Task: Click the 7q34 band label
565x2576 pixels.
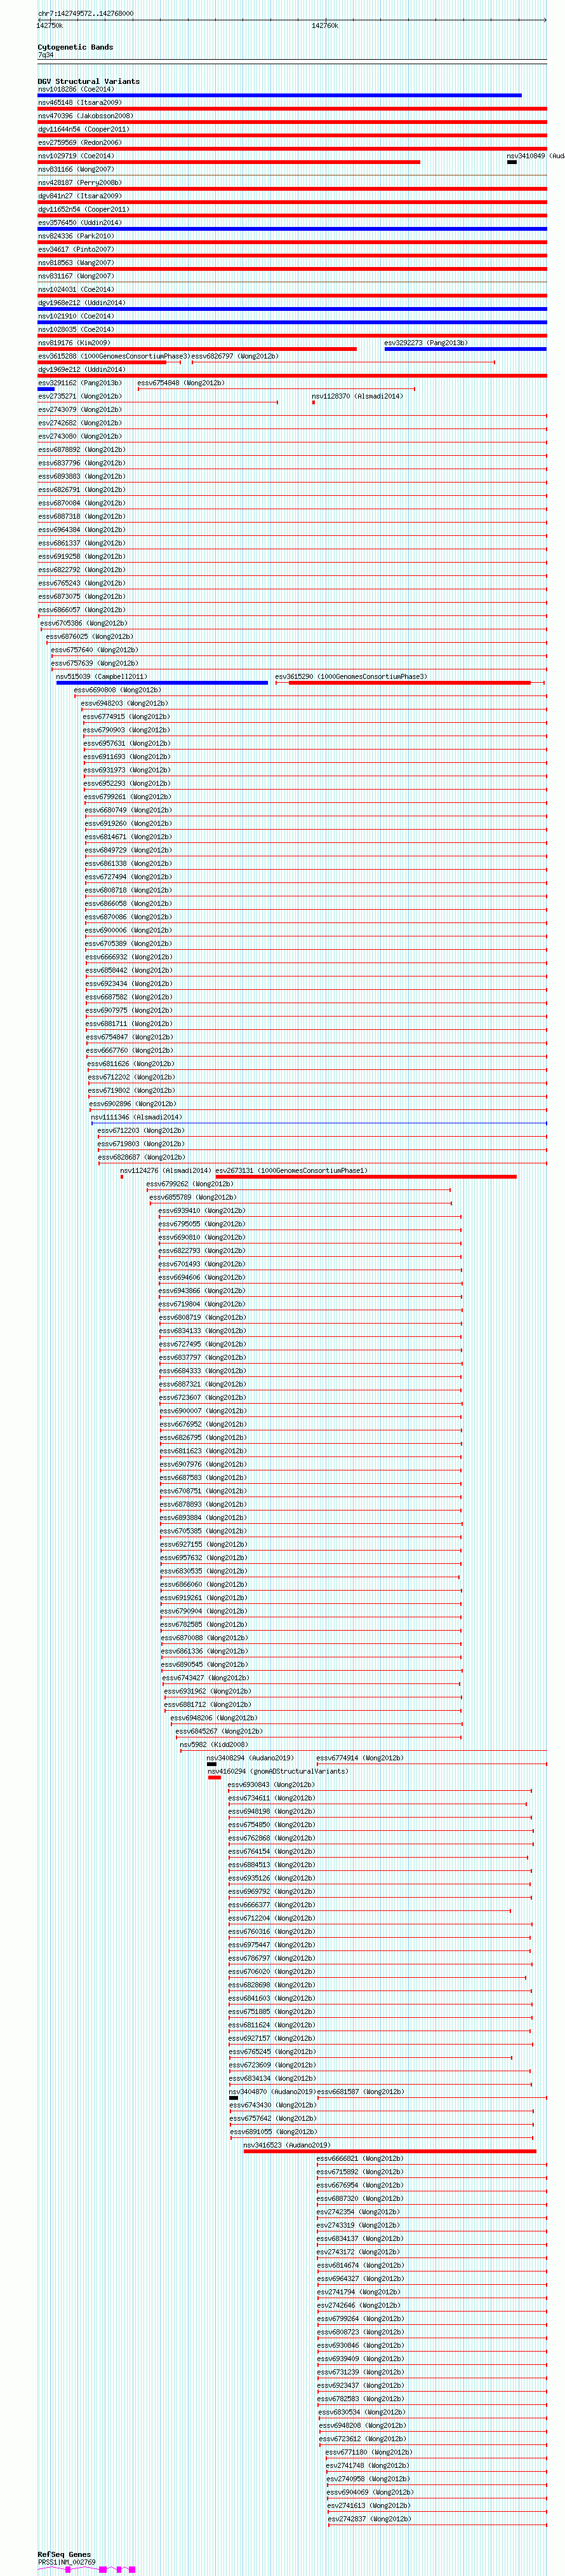Action: [x=46, y=55]
